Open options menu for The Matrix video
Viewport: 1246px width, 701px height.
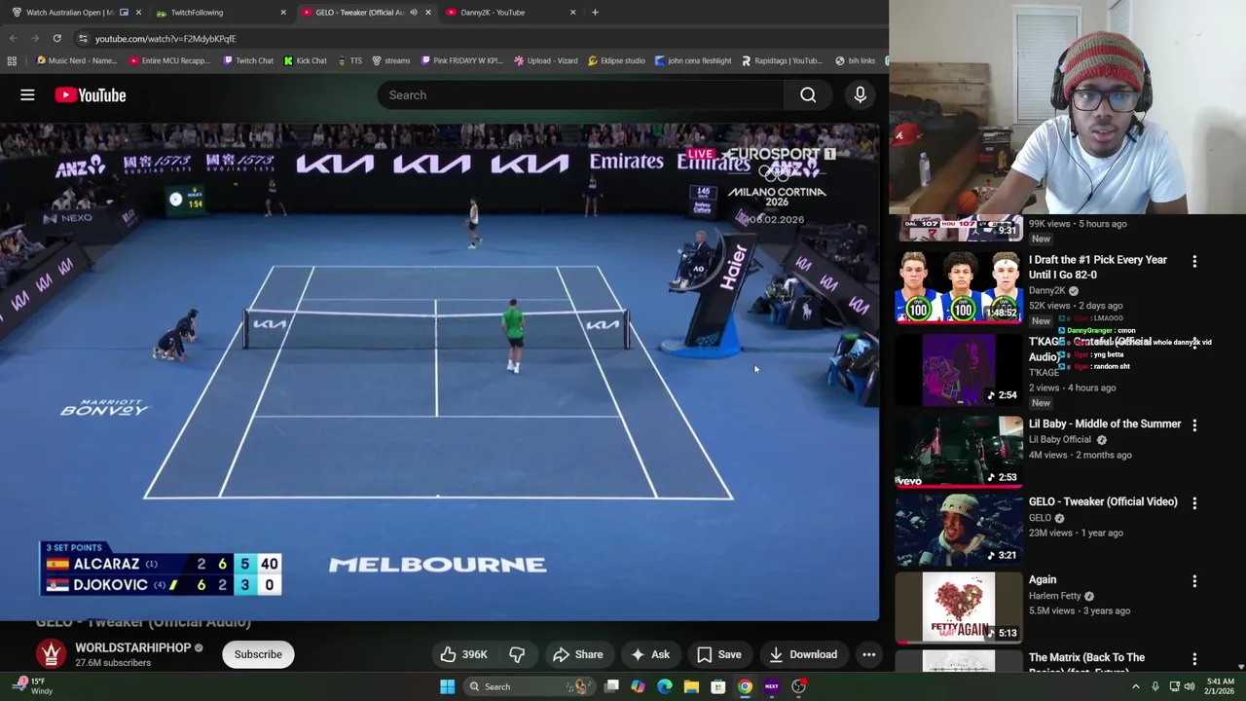pyautogui.click(x=1194, y=659)
